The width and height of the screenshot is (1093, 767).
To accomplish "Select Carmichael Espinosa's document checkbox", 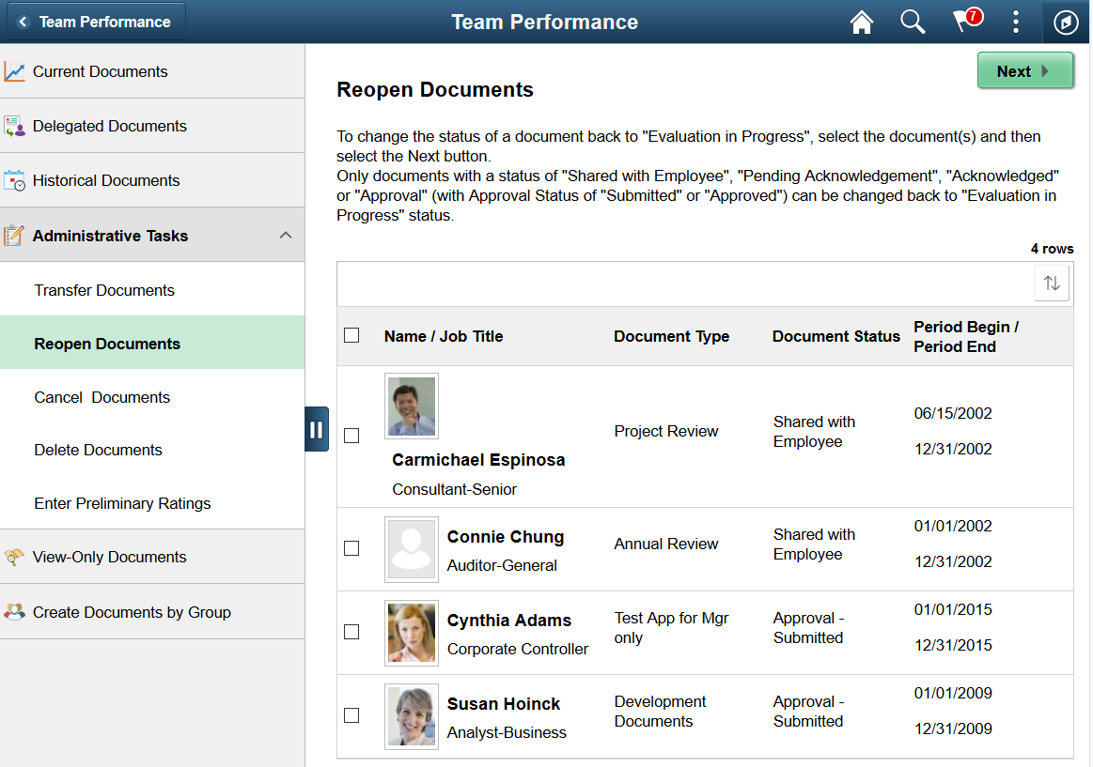I will 352,436.
